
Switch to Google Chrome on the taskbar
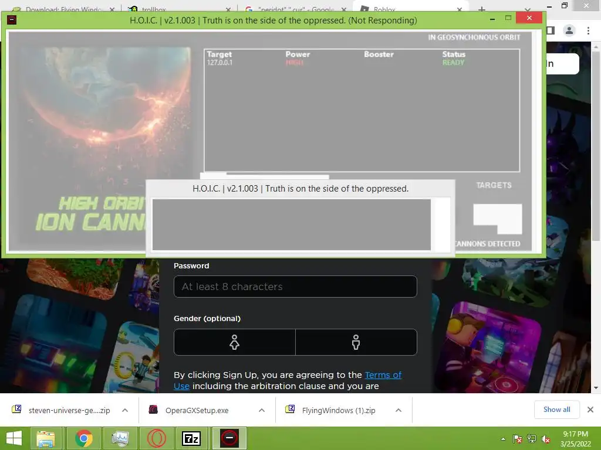pyautogui.click(x=83, y=438)
